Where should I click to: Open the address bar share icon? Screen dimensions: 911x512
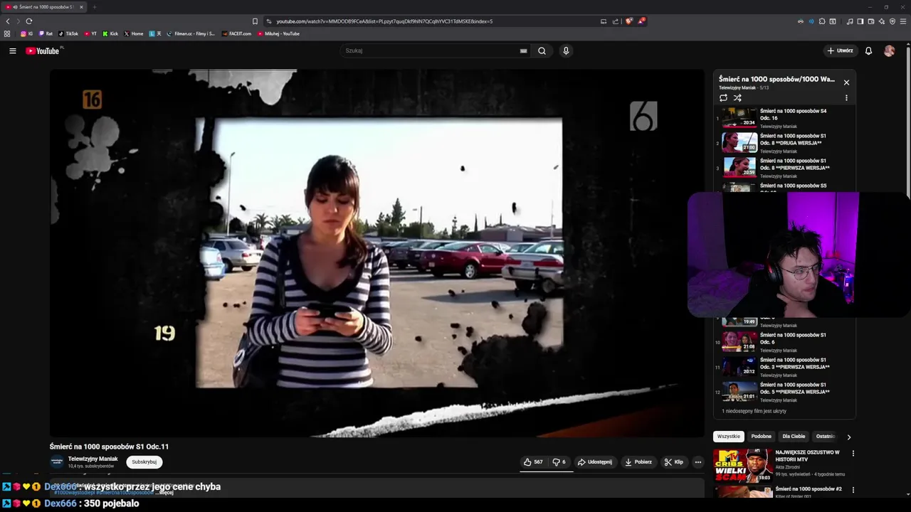pos(616,21)
